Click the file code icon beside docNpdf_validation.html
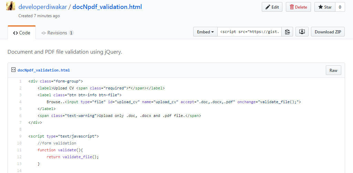Image resolution: width=353 pixels, height=173 pixels. pos(13,70)
